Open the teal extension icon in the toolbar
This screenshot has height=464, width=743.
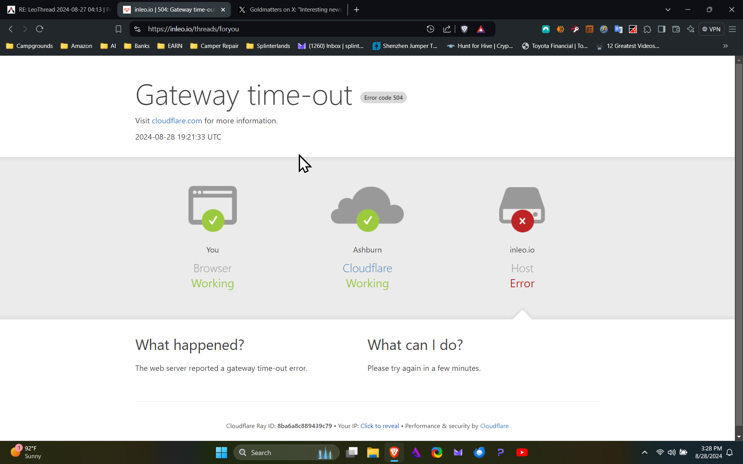point(546,29)
